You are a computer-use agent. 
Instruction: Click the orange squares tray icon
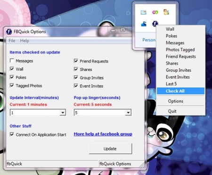pyautogui.click(x=166, y=12)
